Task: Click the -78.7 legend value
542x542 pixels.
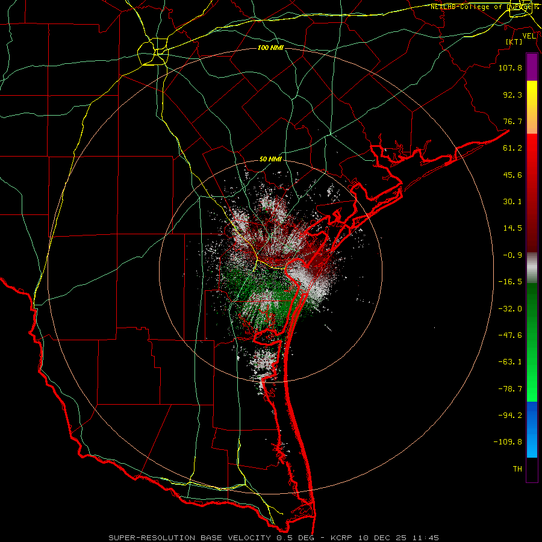Action: tap(510, 389)
